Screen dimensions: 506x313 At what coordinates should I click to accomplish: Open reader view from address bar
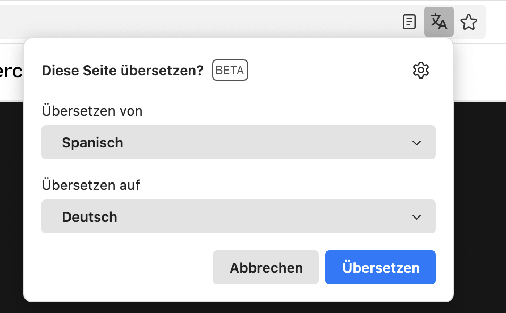409,22
